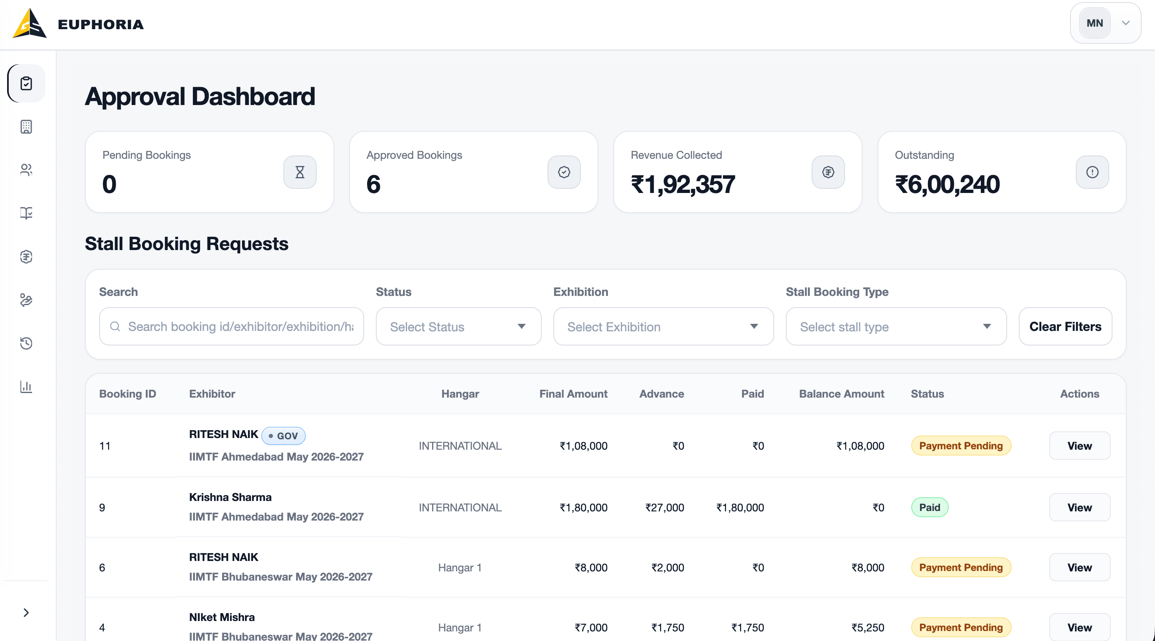Click the Approved Bookings count of 6
1155x641 pixels.
pyautogui.click(x=373, y=184)
